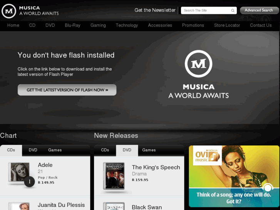Open the DVD menu item

(50, 25)
